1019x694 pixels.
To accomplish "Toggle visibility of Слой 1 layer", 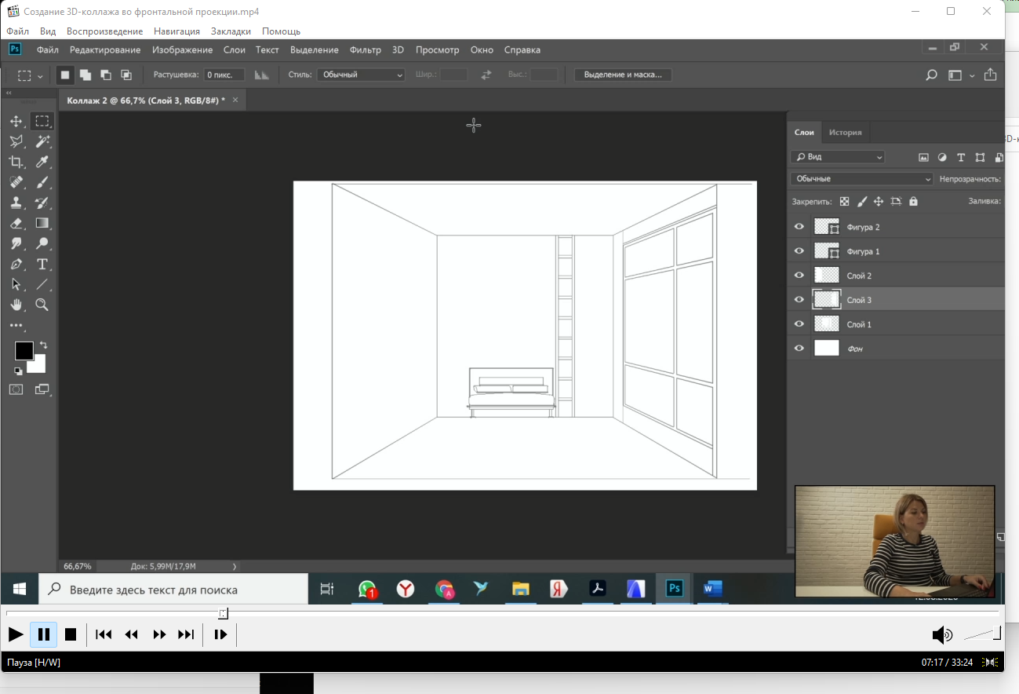I will click(x=799, y=324).
